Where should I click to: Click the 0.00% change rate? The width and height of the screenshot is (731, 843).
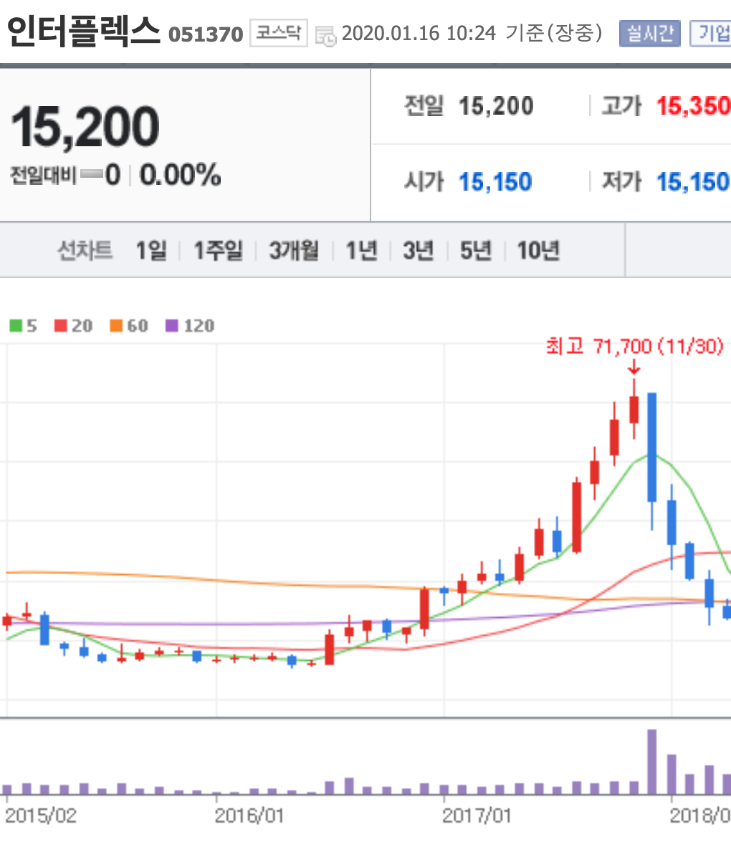point(181,175)
